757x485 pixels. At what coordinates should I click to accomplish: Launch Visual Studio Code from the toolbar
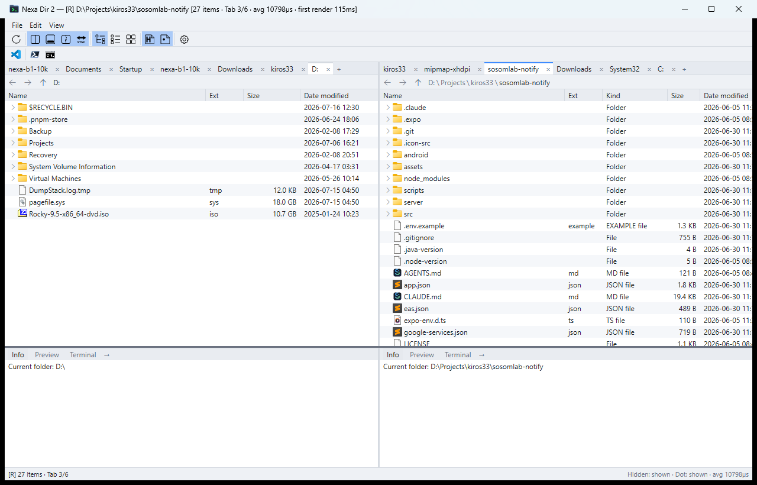[17, 54]
